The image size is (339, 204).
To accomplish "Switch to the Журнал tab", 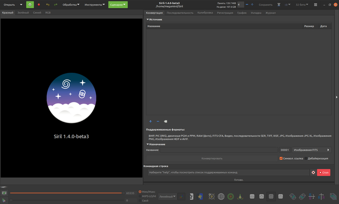I will click(x=270, y=13).
